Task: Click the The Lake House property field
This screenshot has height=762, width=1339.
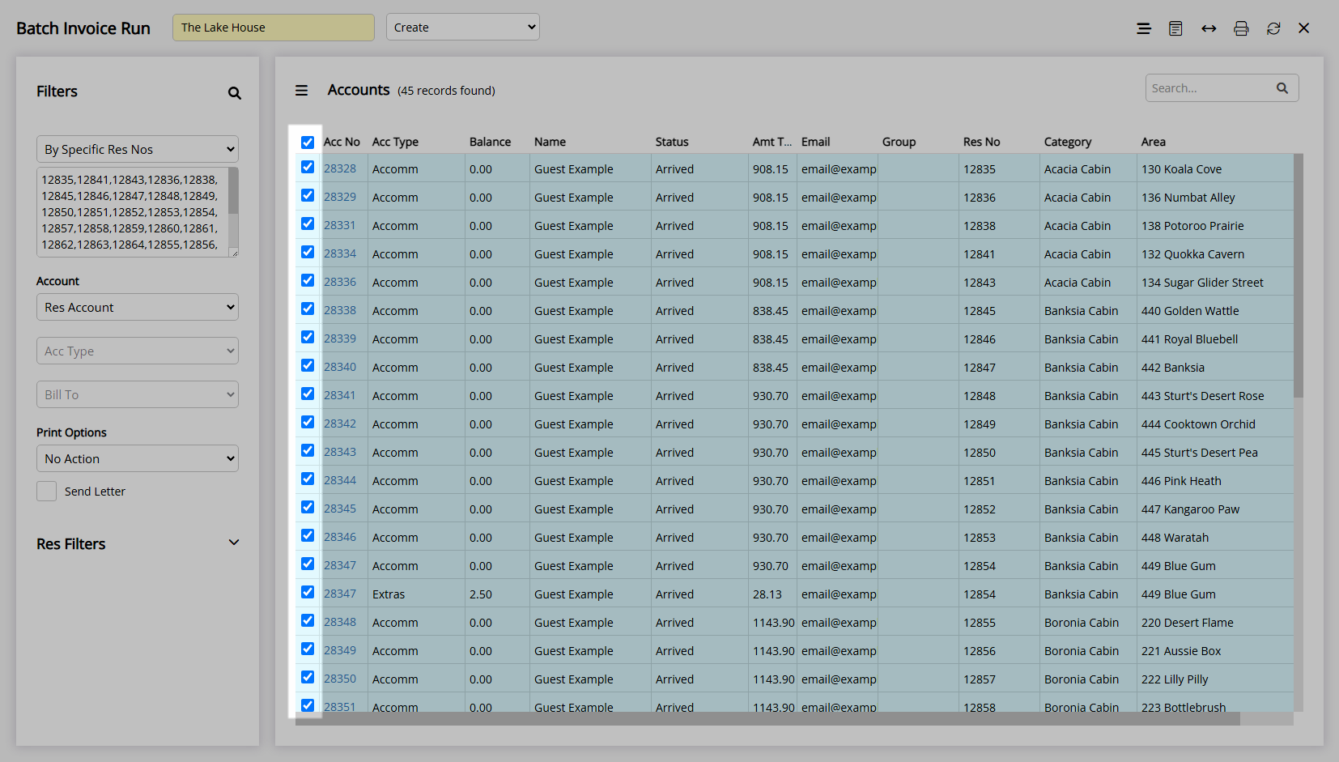Action: click(274, 27)
